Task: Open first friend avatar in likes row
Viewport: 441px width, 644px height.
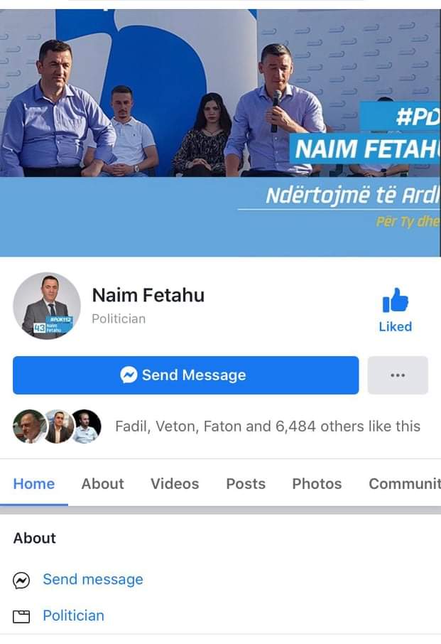Action: click(30, 426)
